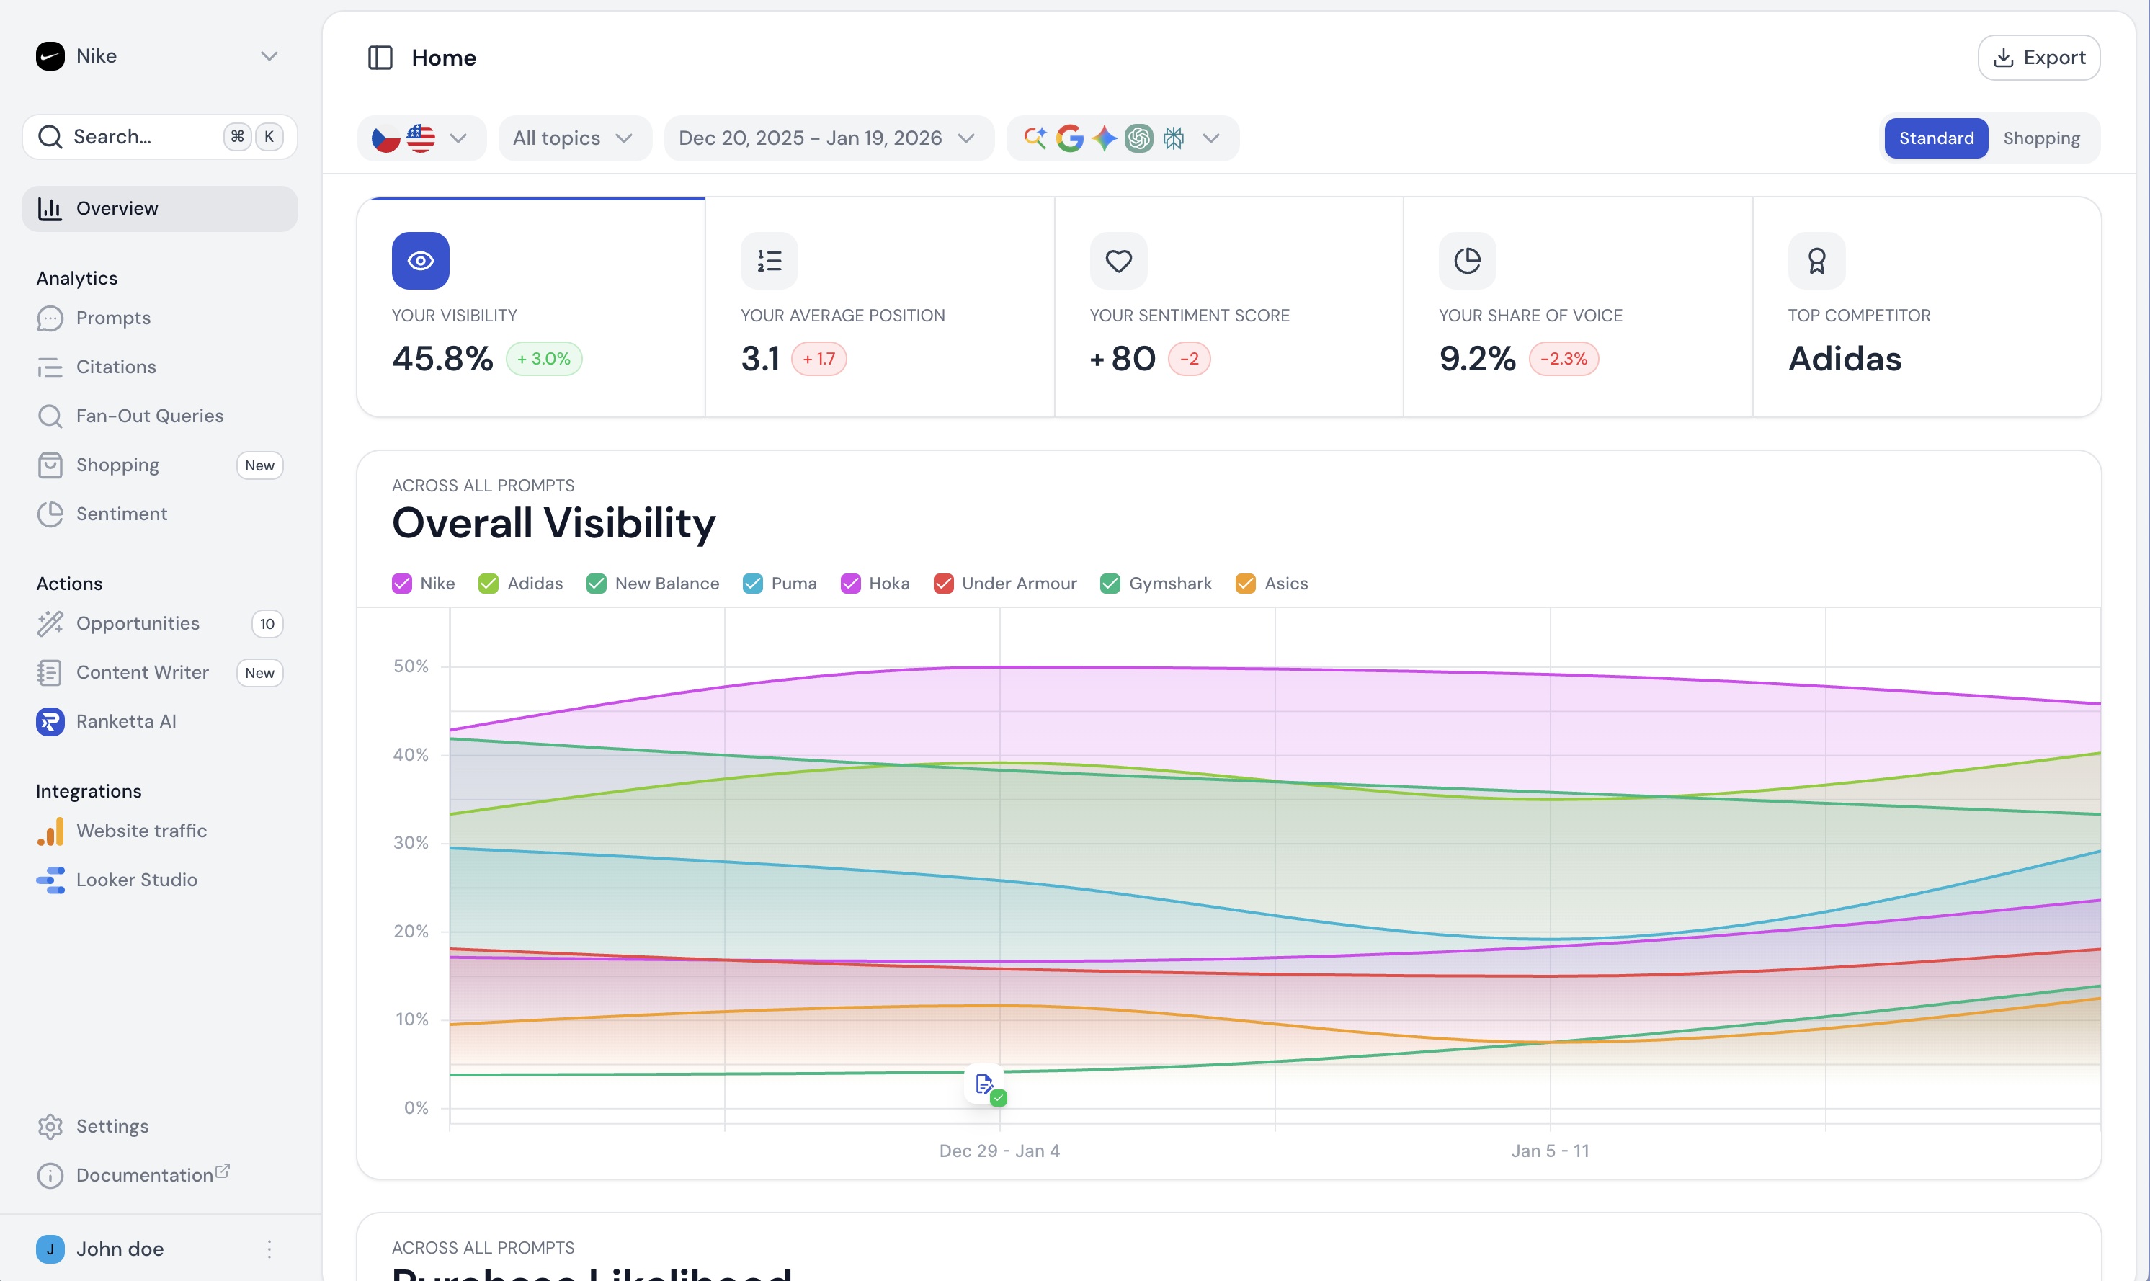Click the Export button
This screenshot has height=1281, width=2150.
(x=2038, y=58)
